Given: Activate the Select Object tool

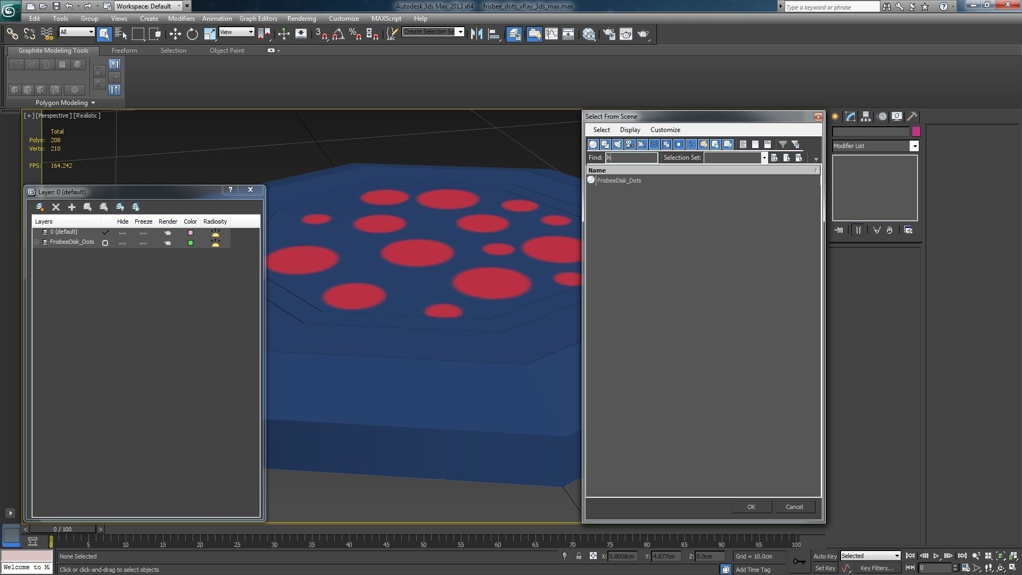Looking at the screenshot, I should (104, 34).
